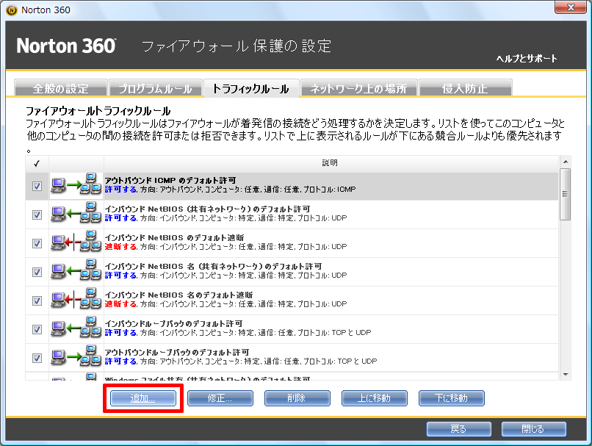
Task: Switch to the 全般の設定 tab
Action: click(x=60, y=88)
